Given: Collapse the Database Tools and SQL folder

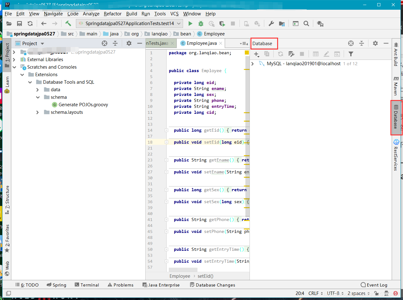Looking at the screenshot, I should [x=30, y=82].
